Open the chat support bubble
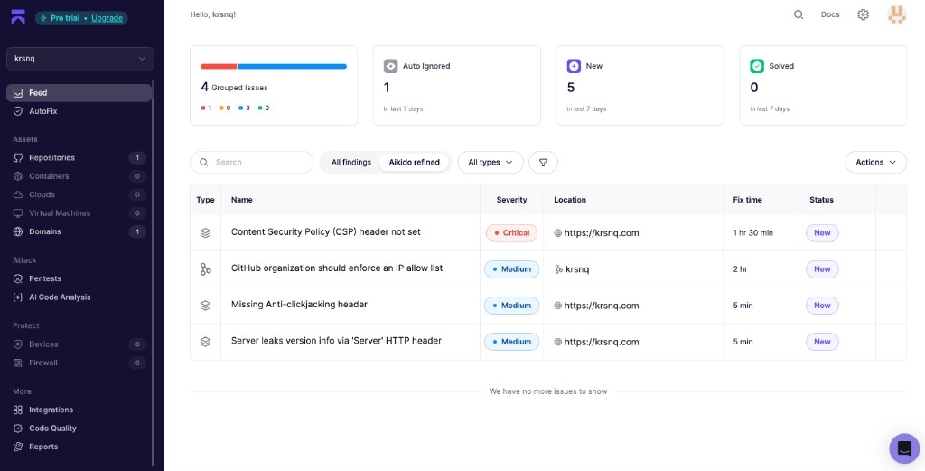 [x=904, y=448]
